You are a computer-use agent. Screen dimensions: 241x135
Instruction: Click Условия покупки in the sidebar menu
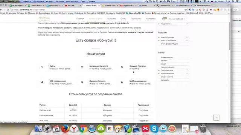166,57
